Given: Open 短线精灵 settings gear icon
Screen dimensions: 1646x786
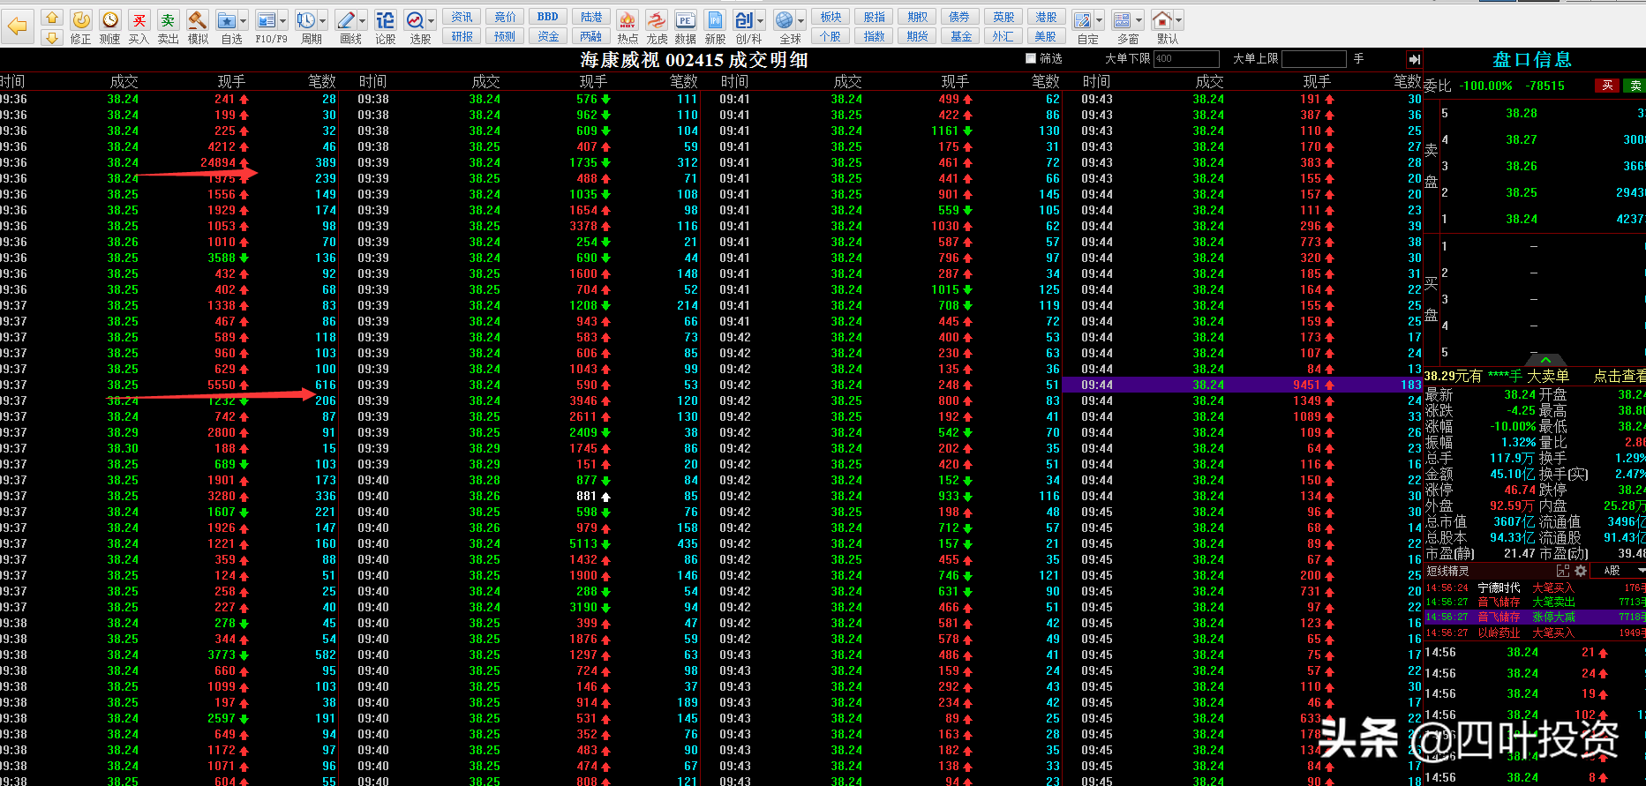Looking at the screenshot, I should click(x=1581, y=571).
